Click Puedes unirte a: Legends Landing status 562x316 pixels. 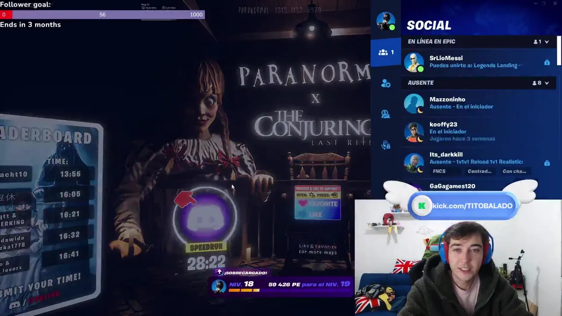pyautogui.click(x=476, y=65)
